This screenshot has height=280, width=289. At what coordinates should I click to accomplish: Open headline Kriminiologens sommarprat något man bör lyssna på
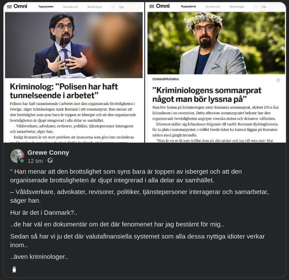(207, 95)
